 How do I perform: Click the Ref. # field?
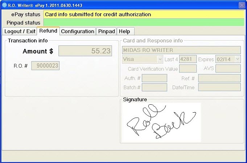tap(219, 78)
